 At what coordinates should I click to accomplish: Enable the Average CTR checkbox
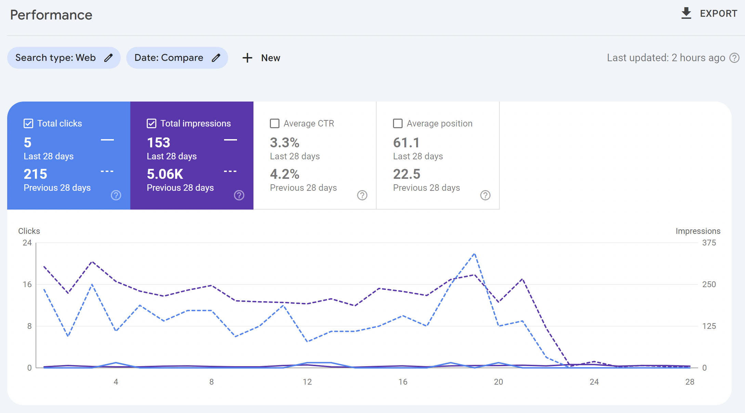point(275,123)
